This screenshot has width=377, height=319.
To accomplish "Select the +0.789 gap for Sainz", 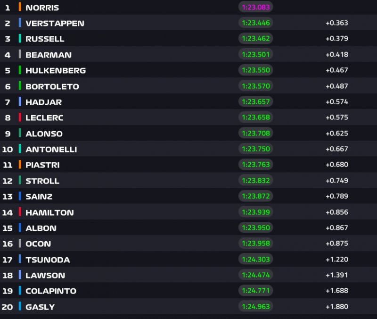I will (336, 196).
